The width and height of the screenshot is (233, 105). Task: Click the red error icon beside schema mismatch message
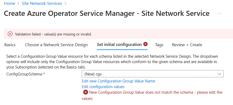tap(86, 92)
